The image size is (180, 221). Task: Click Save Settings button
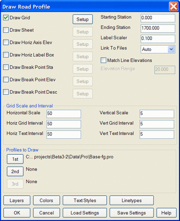pos(132,213)
